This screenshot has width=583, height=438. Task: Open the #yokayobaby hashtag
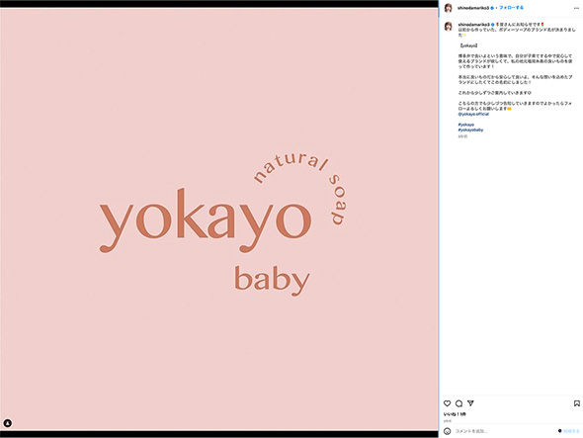(x=470, y=130)
